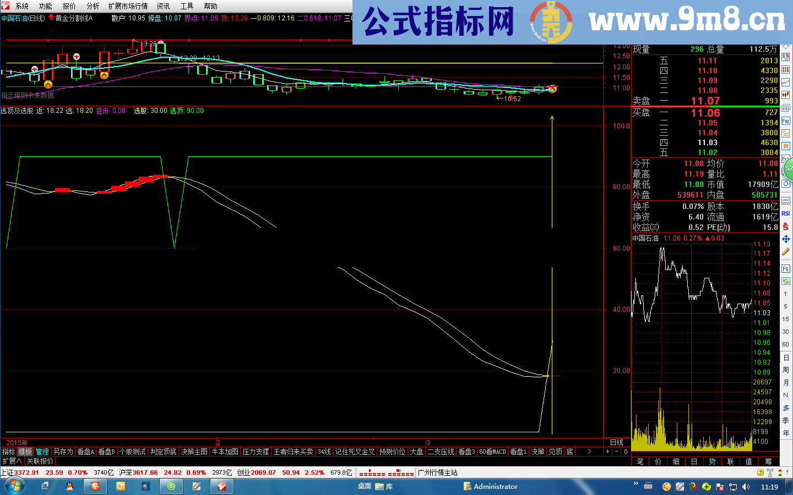The height and width of the screenshot is (495, 793).
Task: Open the 系统 menu
Action: 22,6
